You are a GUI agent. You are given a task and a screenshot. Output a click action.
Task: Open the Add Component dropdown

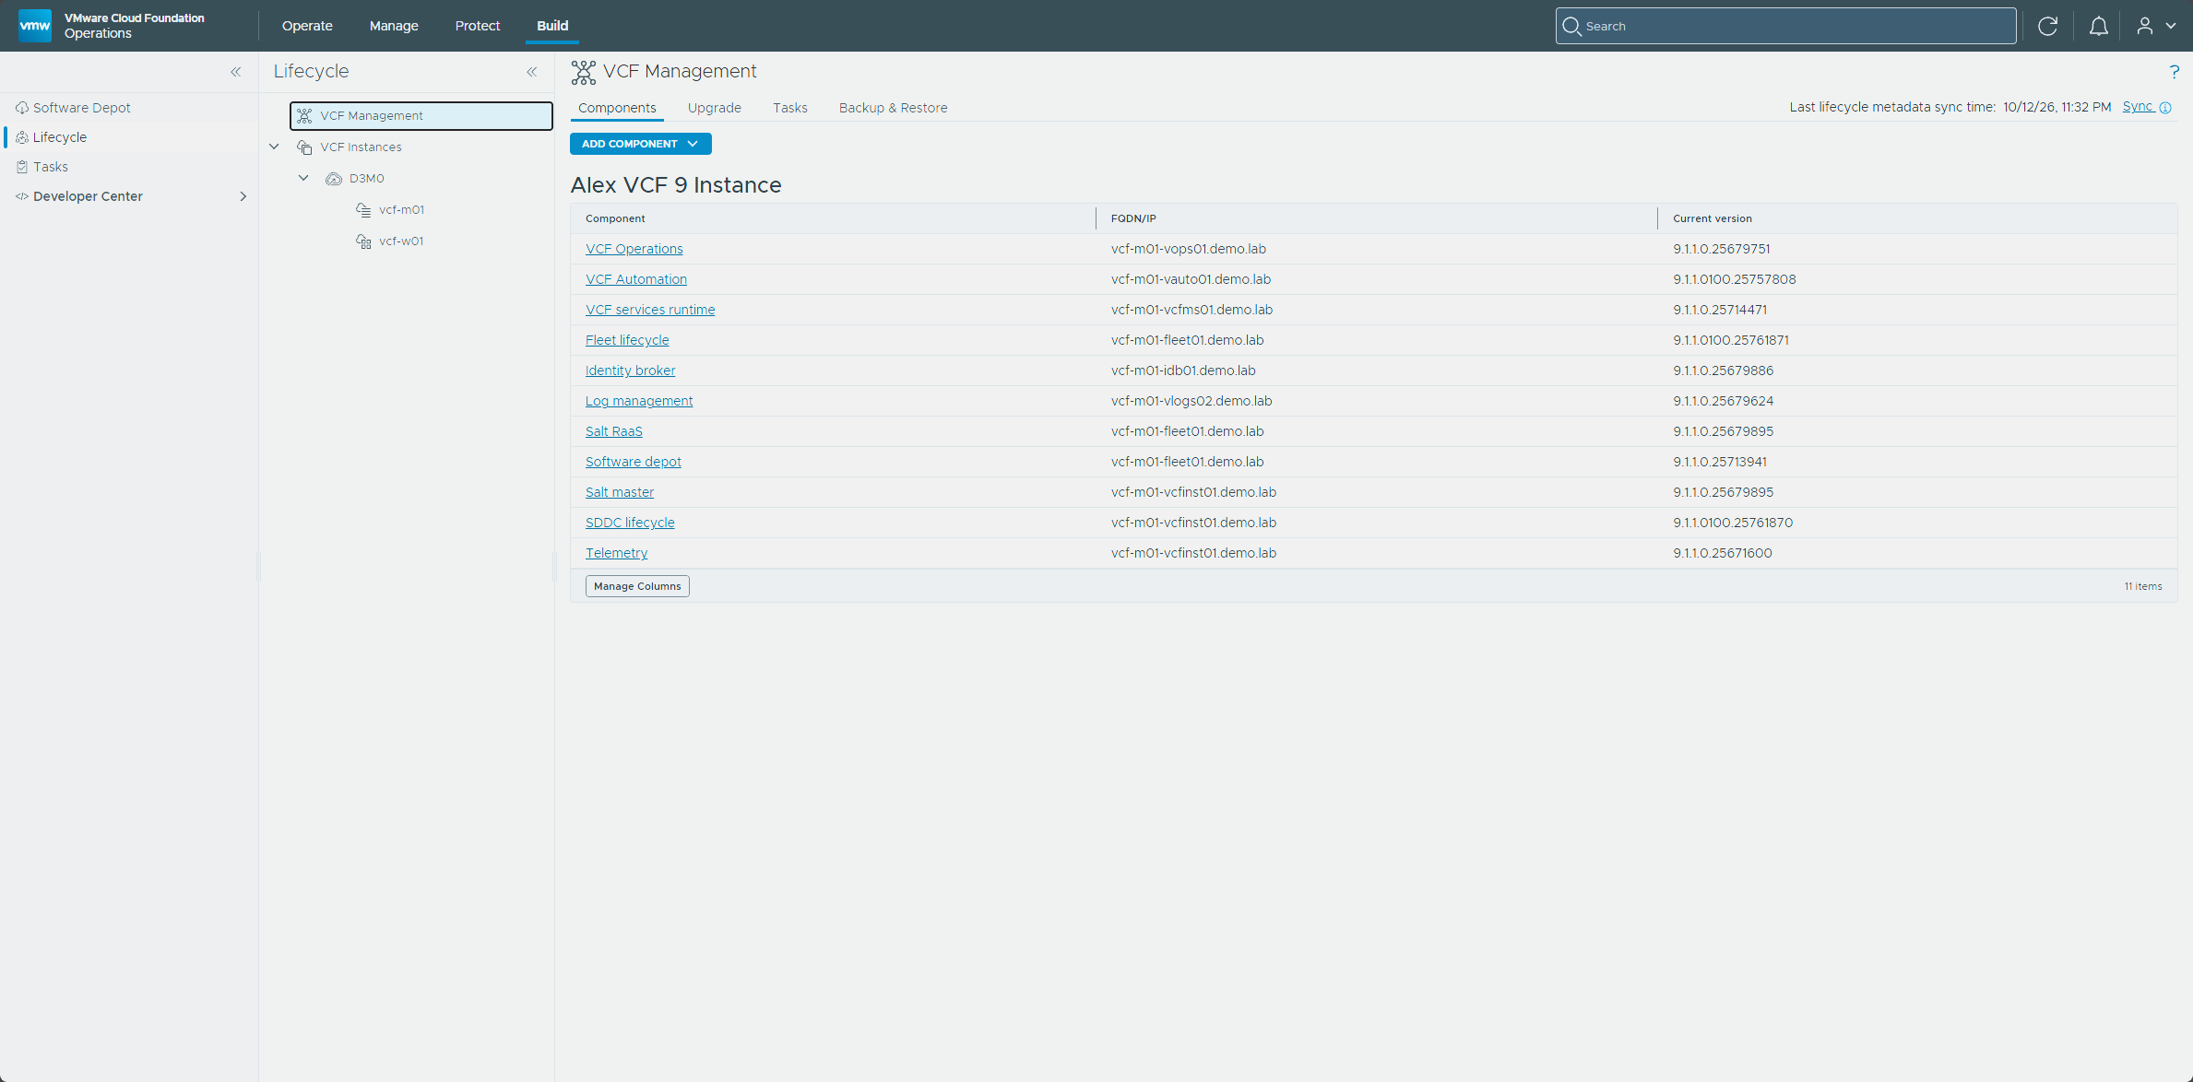click(x=640, y=144)
